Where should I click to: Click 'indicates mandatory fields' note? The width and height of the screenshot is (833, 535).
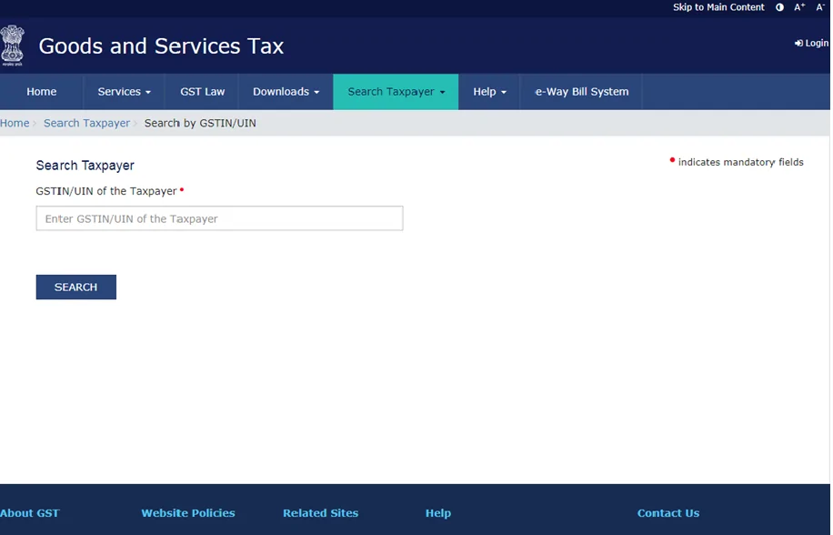click(x=740, y=162)
